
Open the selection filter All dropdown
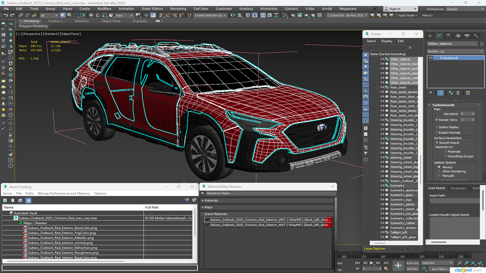(49, 15)
